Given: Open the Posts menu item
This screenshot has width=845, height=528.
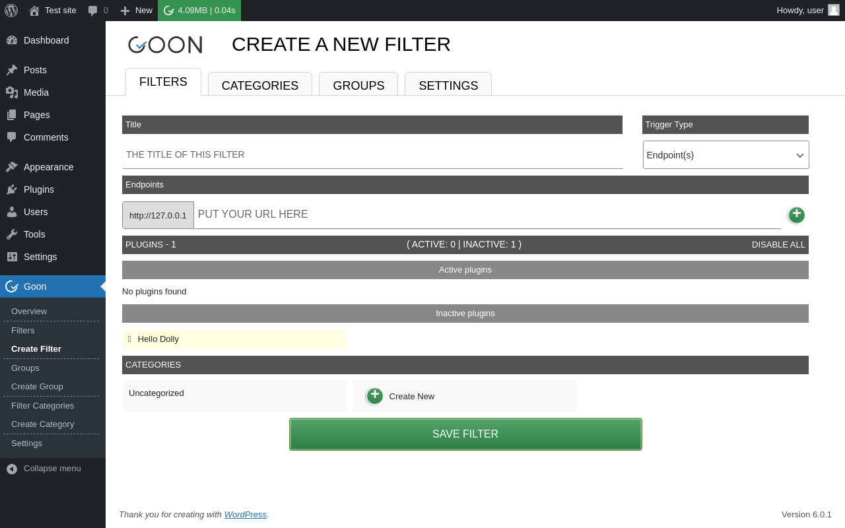Looking at the screenshot, I should [53, 70].
